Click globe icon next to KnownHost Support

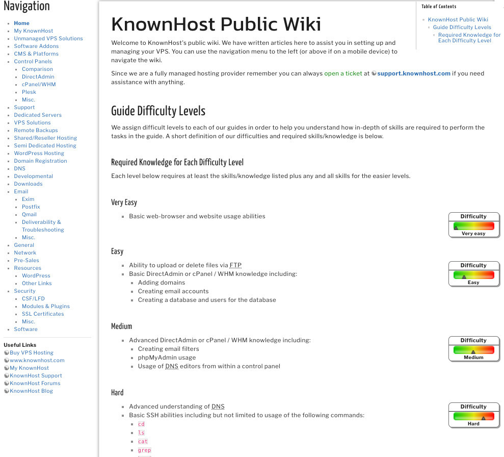tap(7, 375)
